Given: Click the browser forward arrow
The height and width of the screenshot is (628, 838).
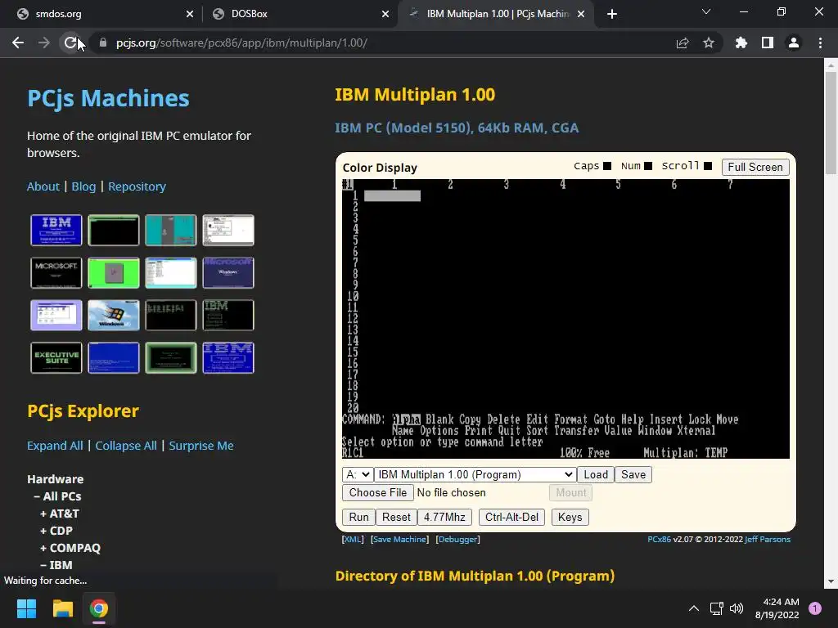Looking at the screenshot, I should [44, 43].
